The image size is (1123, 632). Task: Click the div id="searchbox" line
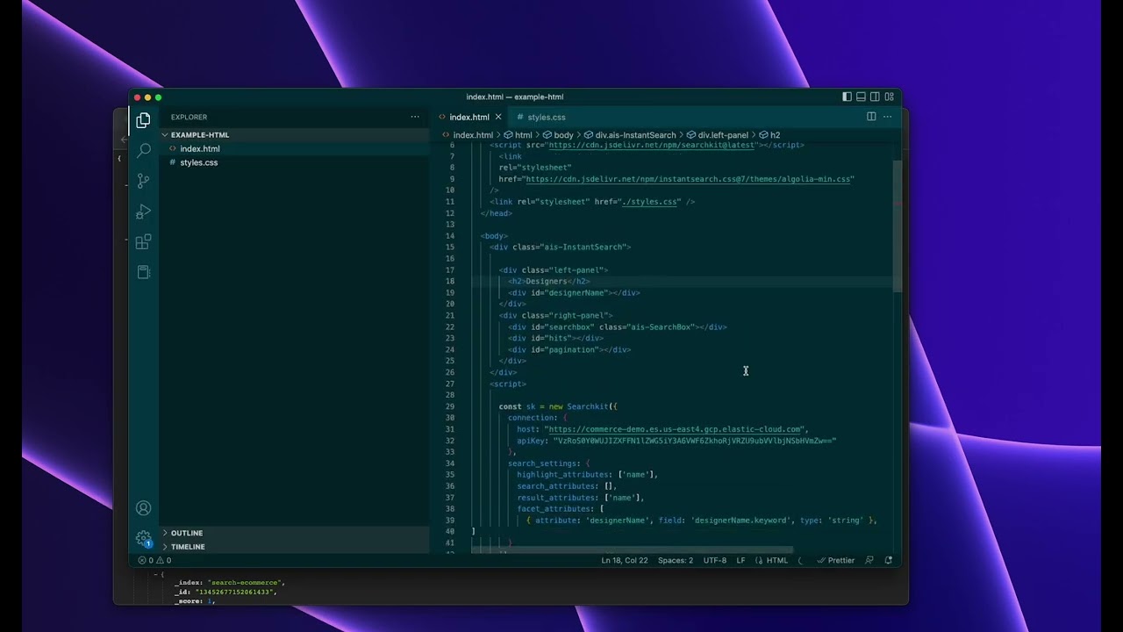coord(617,327)
